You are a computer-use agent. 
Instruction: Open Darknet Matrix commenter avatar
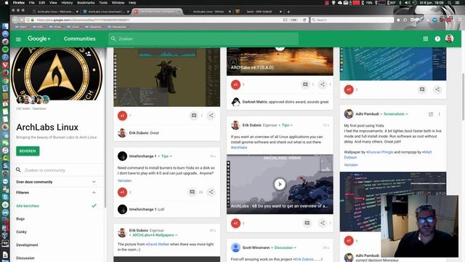235,102
